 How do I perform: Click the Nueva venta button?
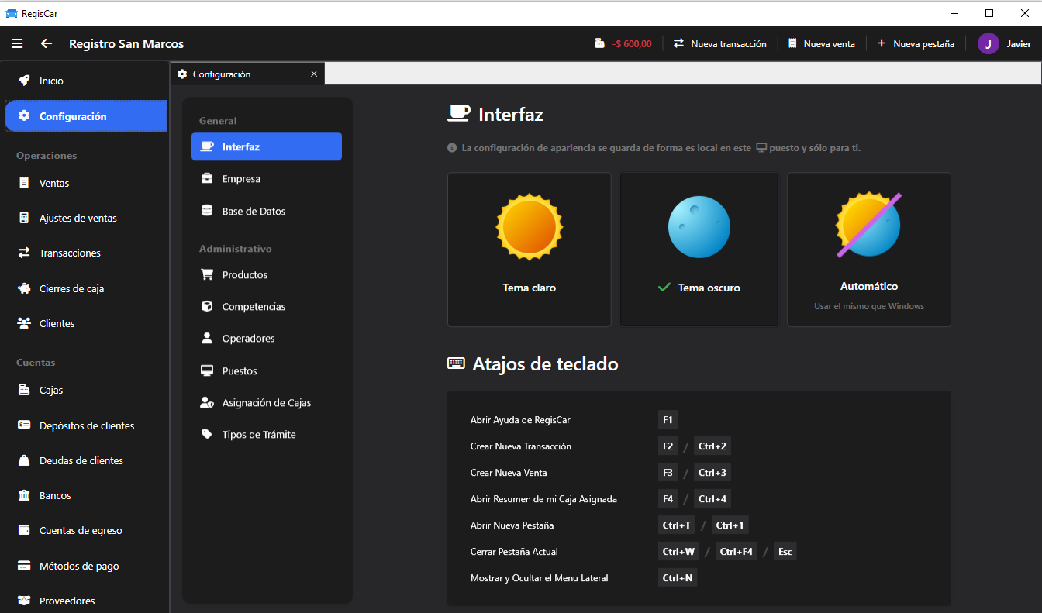[822, 44]
